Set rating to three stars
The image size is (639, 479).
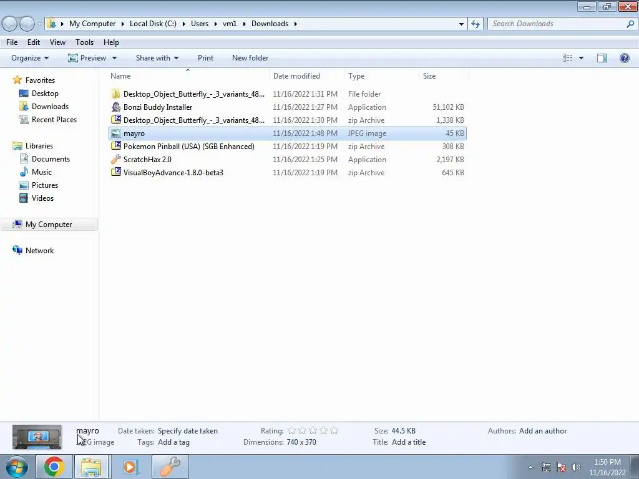tap(313, 430)
